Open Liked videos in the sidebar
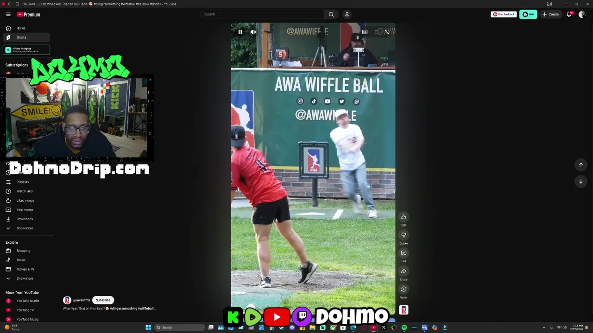This screenshot has height=333, width=593. 26,201
